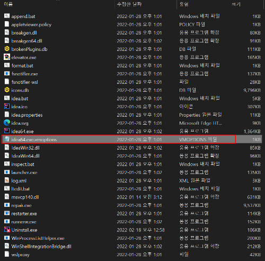Image resolution: width=265 pixels, height=261 pixels.
Task: Sort by the 이름 column header
Action: tap(8, 4)
